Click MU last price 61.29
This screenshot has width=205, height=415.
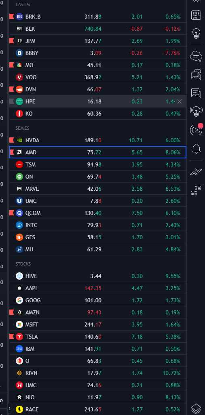pos(94,249)
